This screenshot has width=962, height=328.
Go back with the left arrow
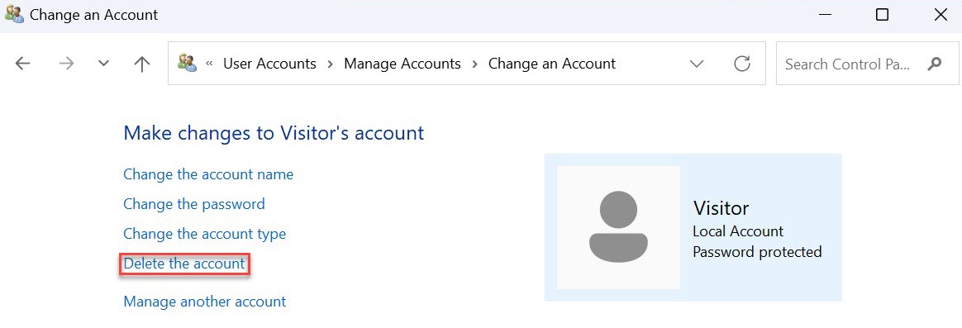(22, 63)
